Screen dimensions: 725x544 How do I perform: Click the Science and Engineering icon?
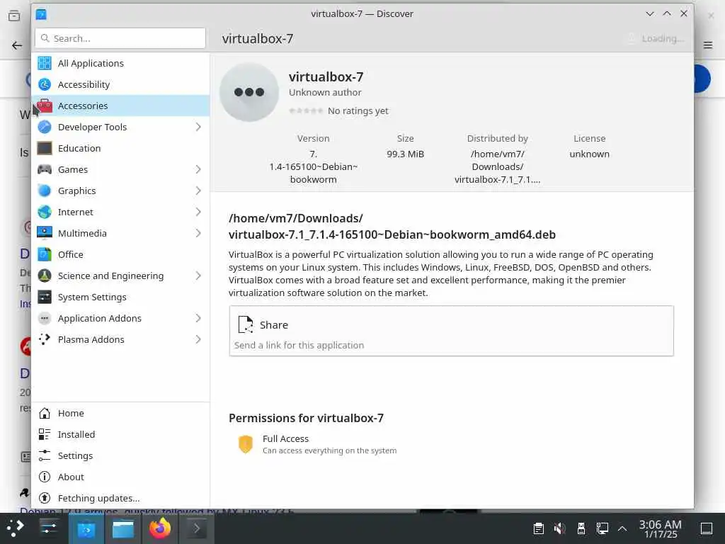45,276
